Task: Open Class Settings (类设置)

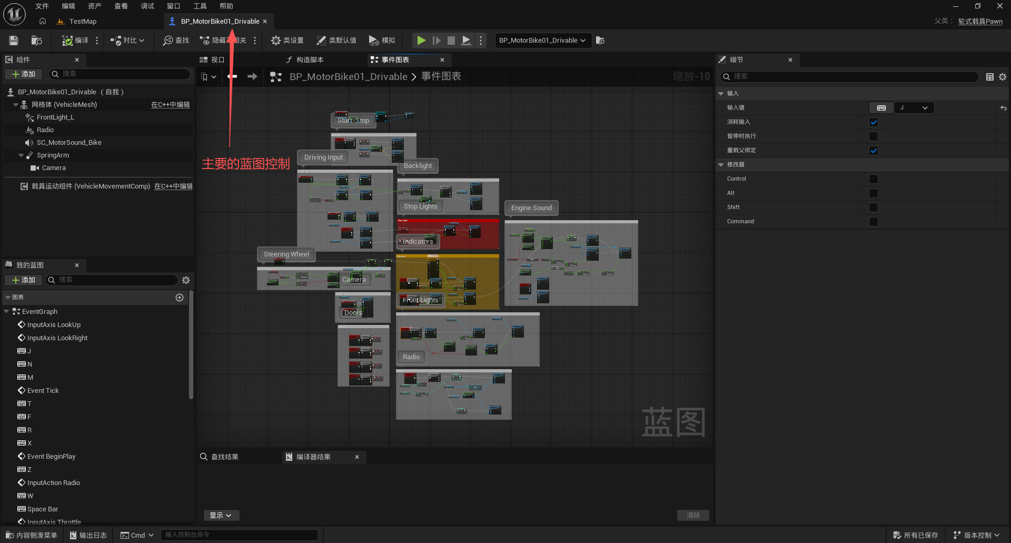Action: [x=287, y=41]
